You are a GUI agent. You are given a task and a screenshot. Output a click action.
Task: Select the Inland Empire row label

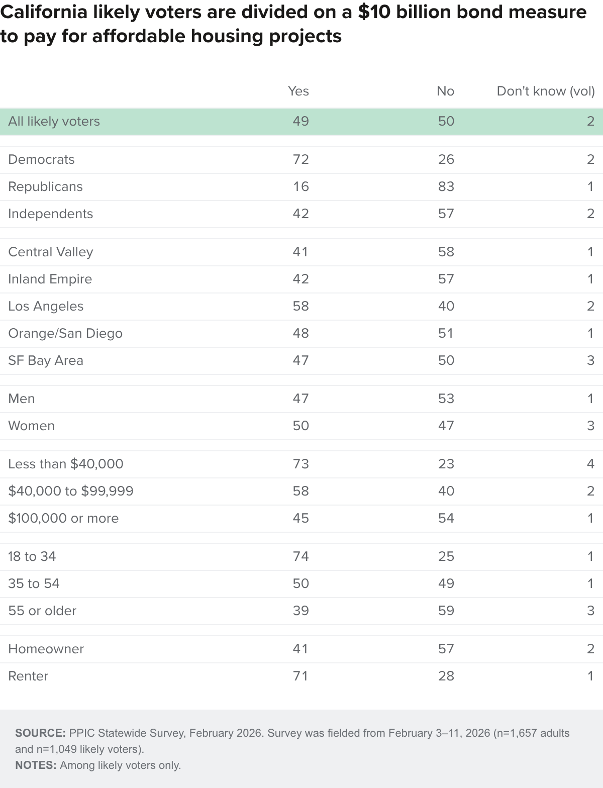pos(50,279)
